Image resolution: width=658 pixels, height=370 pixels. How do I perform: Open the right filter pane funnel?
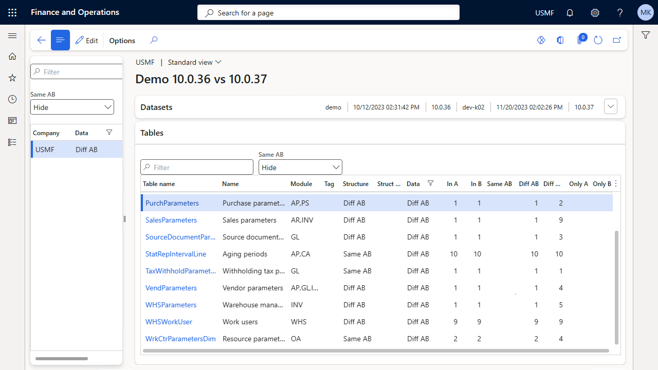(645, 35)
